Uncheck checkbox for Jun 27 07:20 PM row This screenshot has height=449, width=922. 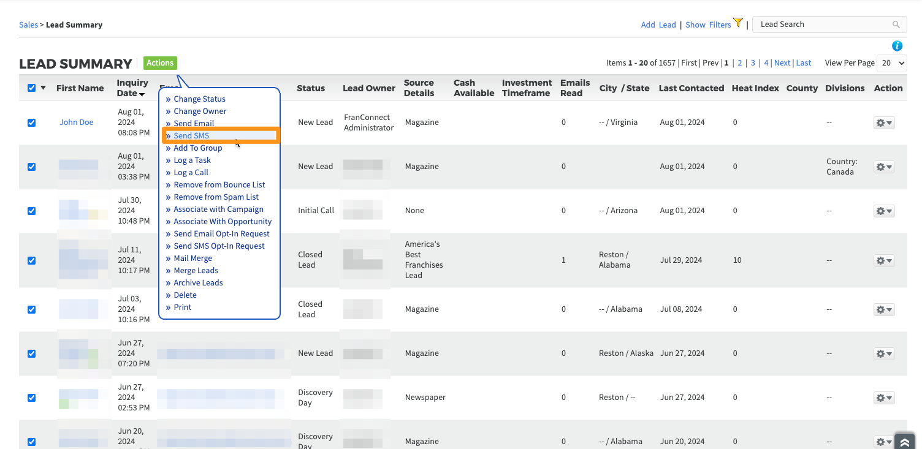(32, 353)
